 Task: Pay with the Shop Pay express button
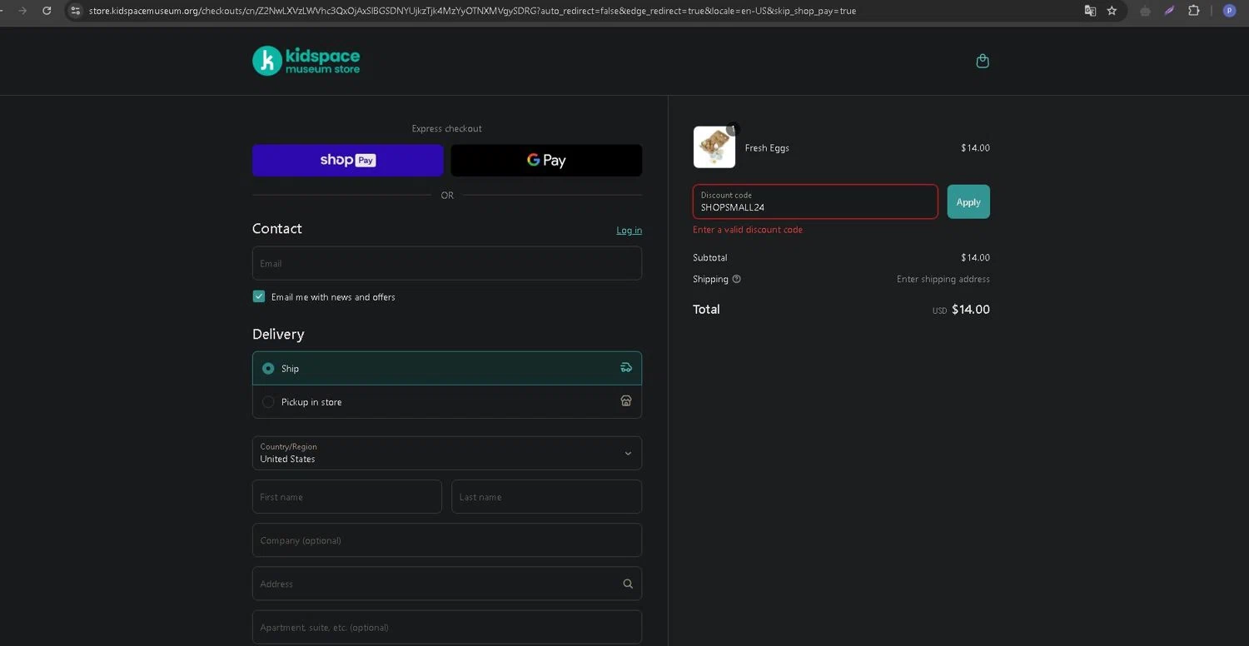[x=348, y=161]
